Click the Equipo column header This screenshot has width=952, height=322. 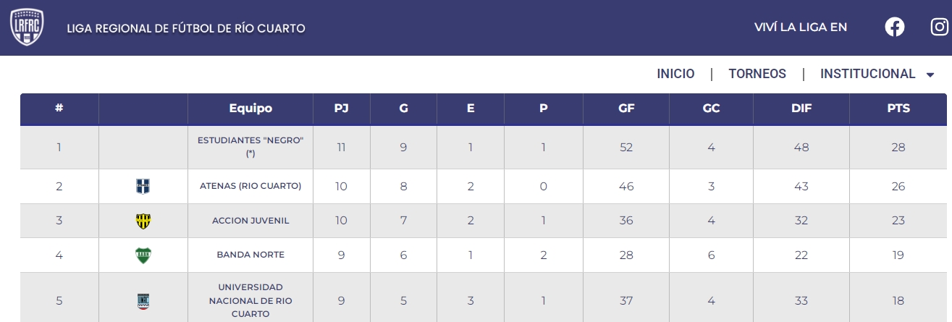pyautogui.click(x=250, y=109)
